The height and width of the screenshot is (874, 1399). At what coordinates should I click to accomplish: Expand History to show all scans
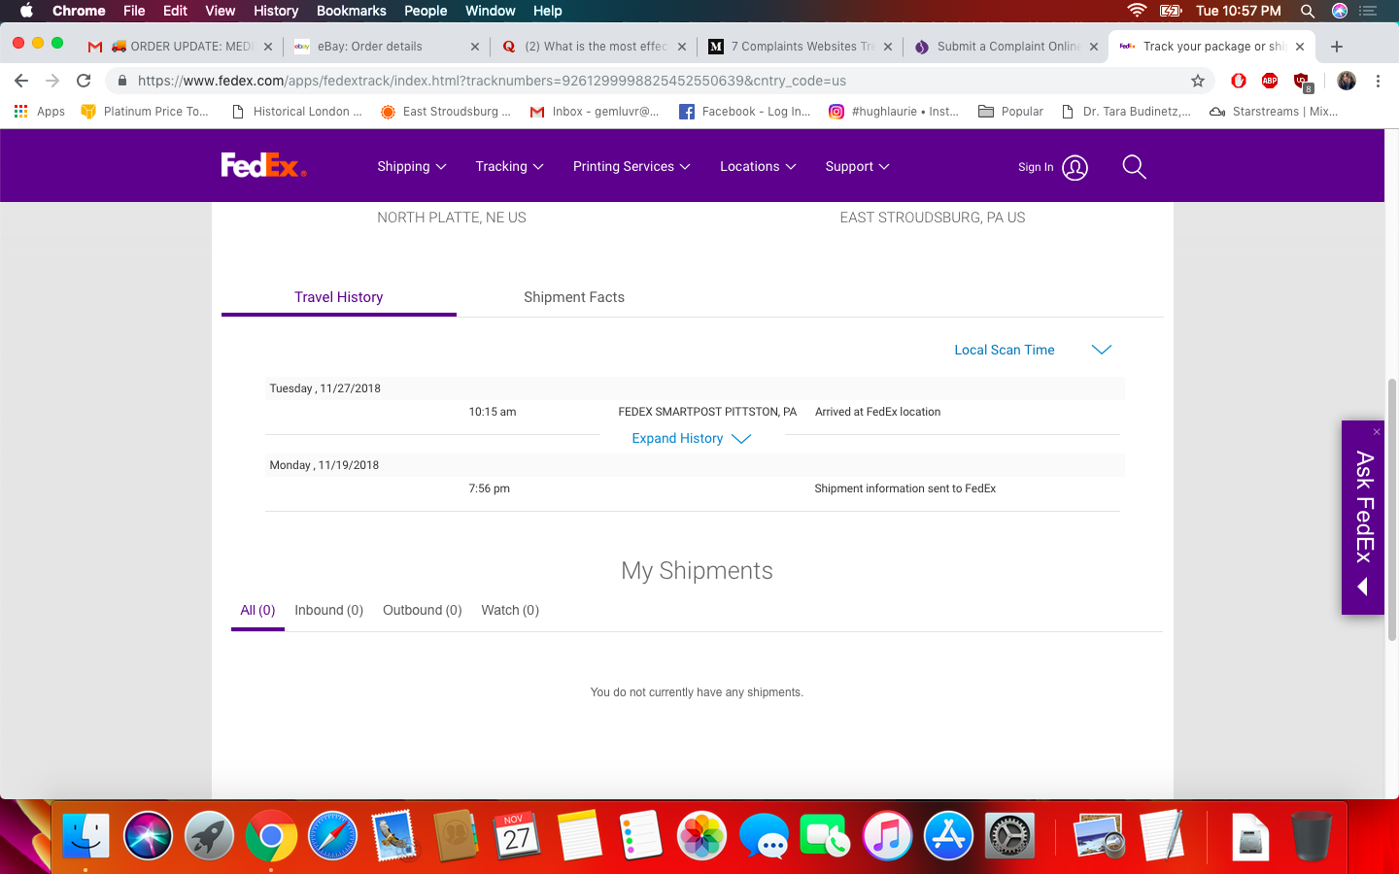pos(691,439)
